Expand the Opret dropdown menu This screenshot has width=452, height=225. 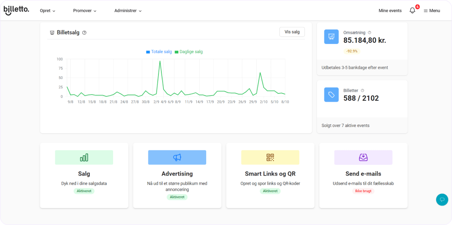47,11
